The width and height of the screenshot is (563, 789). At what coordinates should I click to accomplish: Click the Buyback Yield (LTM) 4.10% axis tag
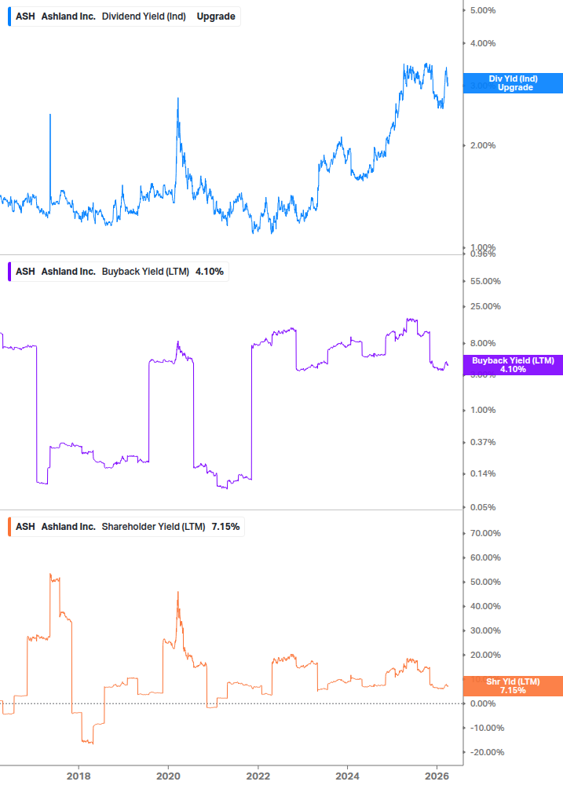coord(513,365)
